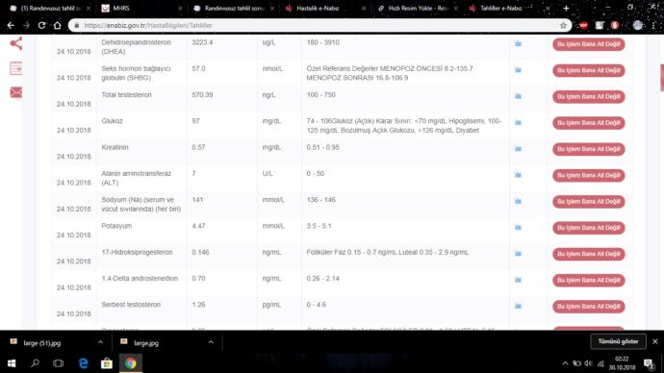Expand options for large (51).jpg download
664x373 pixels.
click(100, 342)
